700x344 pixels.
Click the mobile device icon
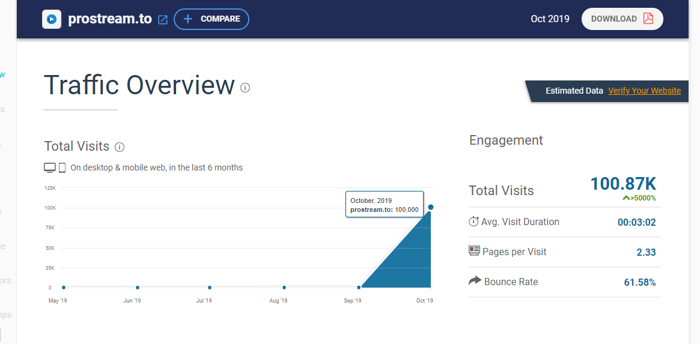(62, 167)
